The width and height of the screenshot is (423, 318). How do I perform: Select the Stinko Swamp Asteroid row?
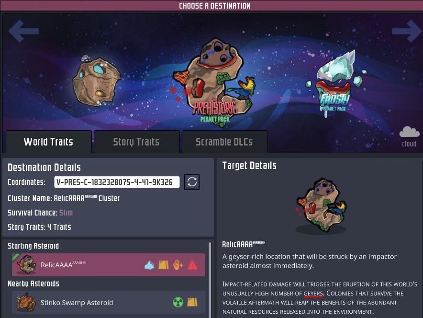click(x=109, y=302)
